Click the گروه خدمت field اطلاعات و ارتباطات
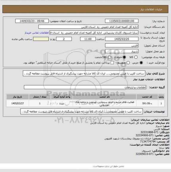171x172 pixels. tap(85, 87)
